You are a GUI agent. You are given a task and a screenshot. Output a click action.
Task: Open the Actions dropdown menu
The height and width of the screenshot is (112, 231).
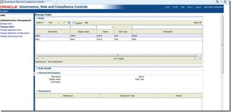pyautogui.click(x=40, y=23)
